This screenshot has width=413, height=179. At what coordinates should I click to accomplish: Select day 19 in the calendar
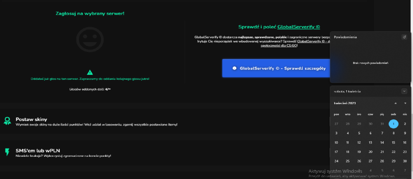[x=359, y=152]
